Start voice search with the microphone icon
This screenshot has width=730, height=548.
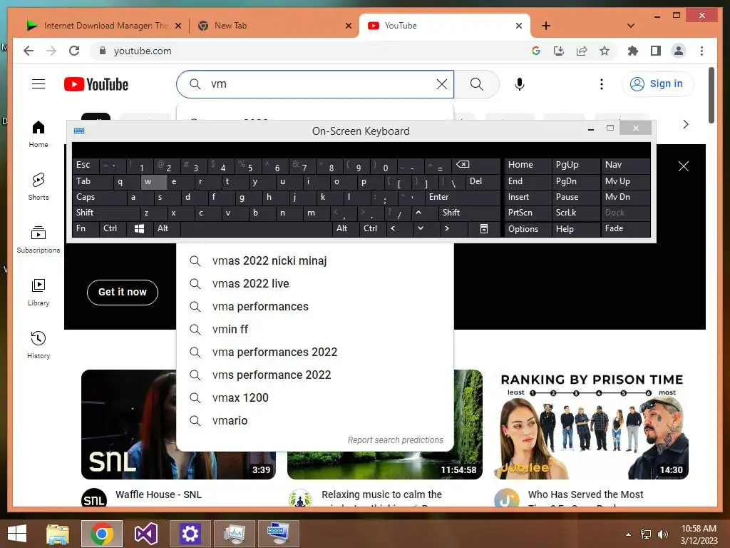coord(520,84)
